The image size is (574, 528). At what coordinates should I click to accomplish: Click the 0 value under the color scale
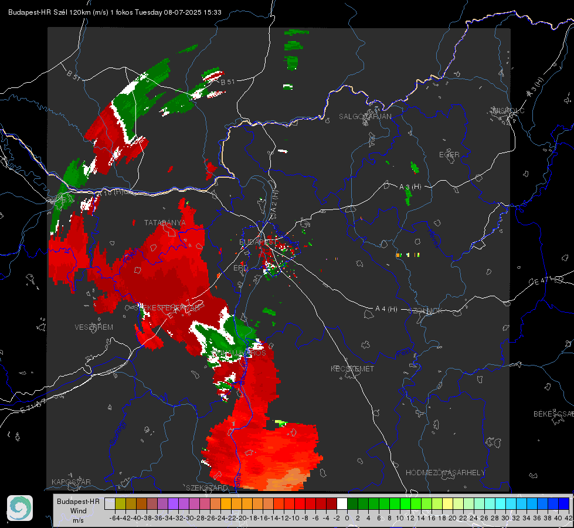pyautogui.click(x=347, y=518)
